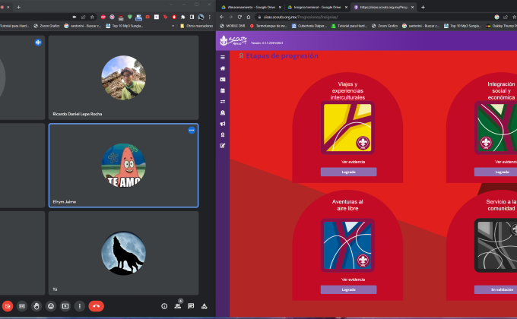Click the present screen icon

(65, 306)
